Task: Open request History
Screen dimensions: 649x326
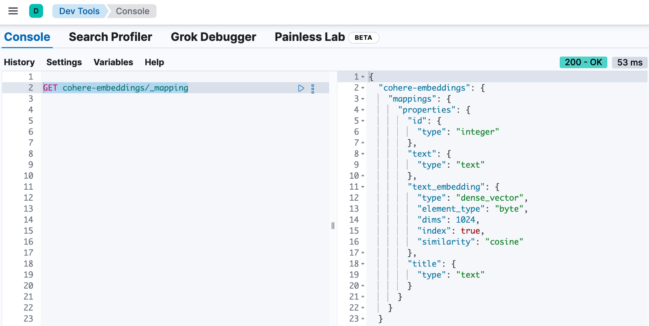Action: pos(19,62)
